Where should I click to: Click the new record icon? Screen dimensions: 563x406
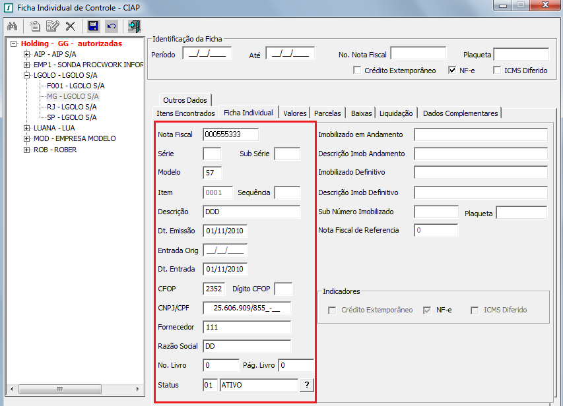(x=35, y=26)
